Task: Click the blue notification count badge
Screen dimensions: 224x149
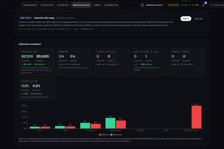Action: [x=206, y=3]
